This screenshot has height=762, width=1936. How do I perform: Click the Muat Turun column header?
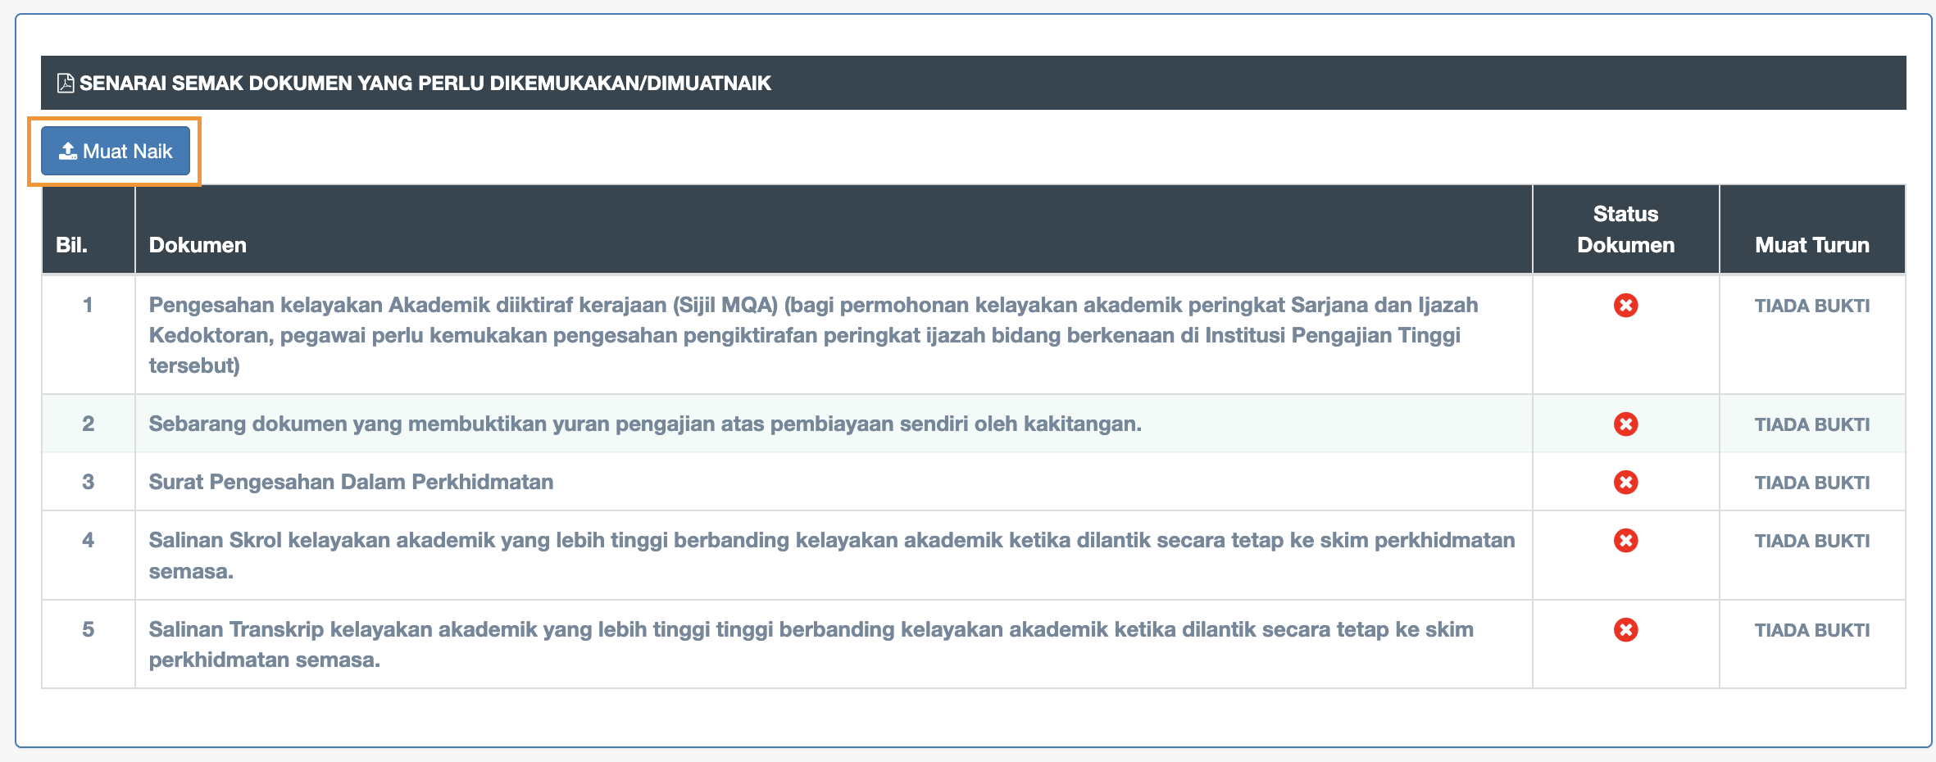(1812, 245)
